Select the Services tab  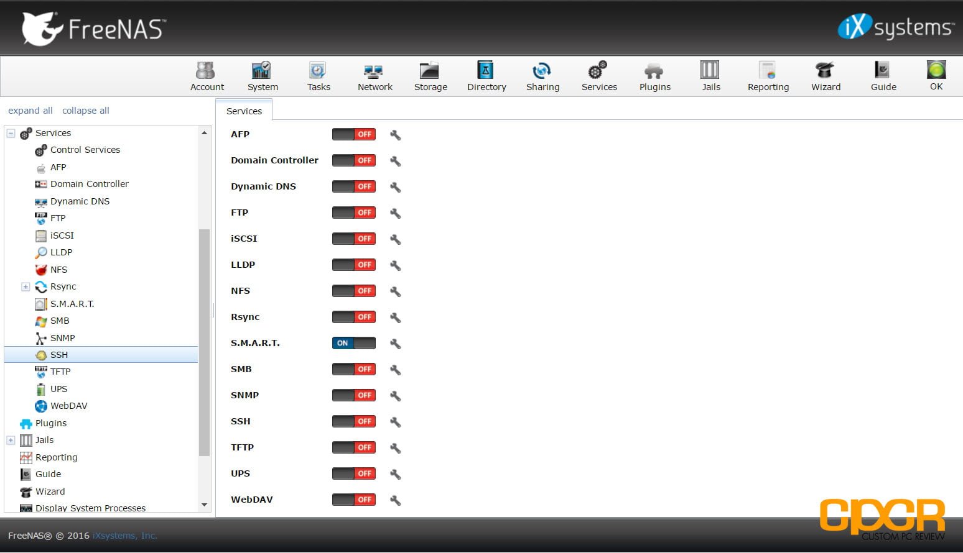tap(244, 111)
